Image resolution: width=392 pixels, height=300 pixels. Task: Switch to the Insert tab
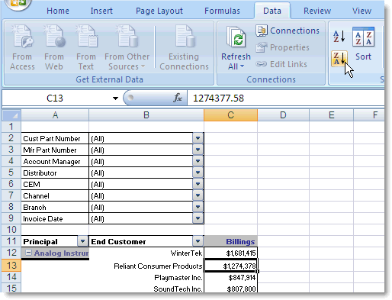coord(101,11)
